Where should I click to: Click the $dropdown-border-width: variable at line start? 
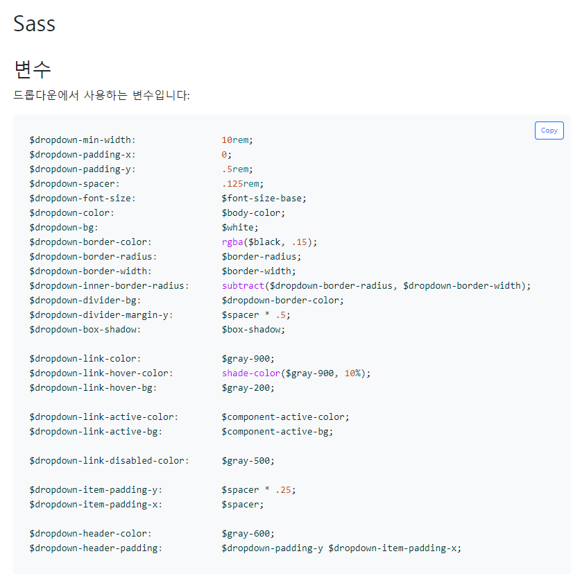90,271
